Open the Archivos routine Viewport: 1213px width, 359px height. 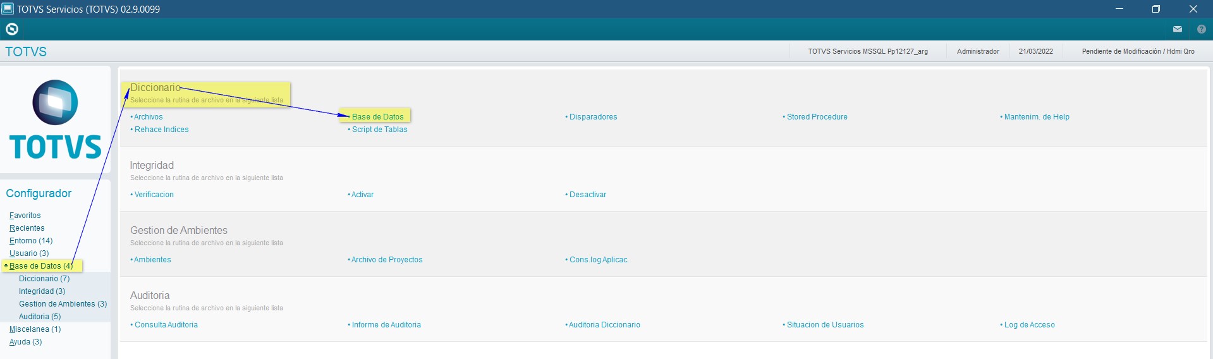(x=148, y=117)
